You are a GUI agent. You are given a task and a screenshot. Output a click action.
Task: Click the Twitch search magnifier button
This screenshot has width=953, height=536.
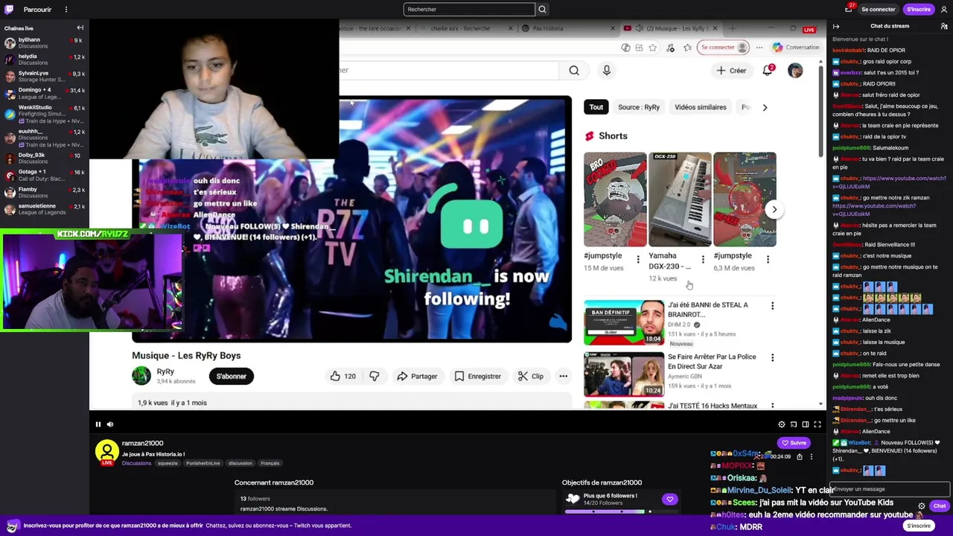[x=542, y=10]
